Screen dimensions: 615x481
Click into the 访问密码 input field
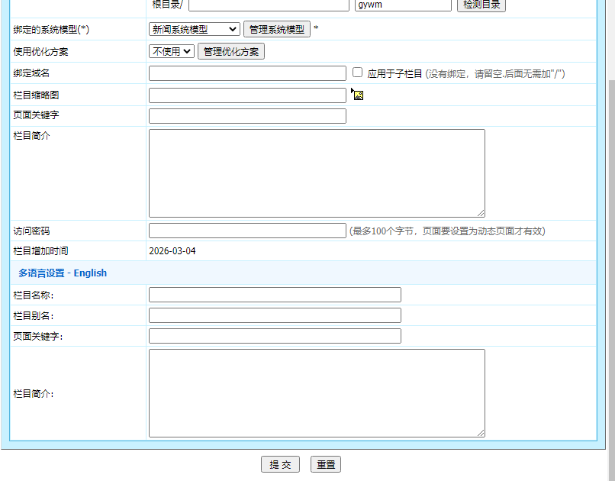click(247, 230)
